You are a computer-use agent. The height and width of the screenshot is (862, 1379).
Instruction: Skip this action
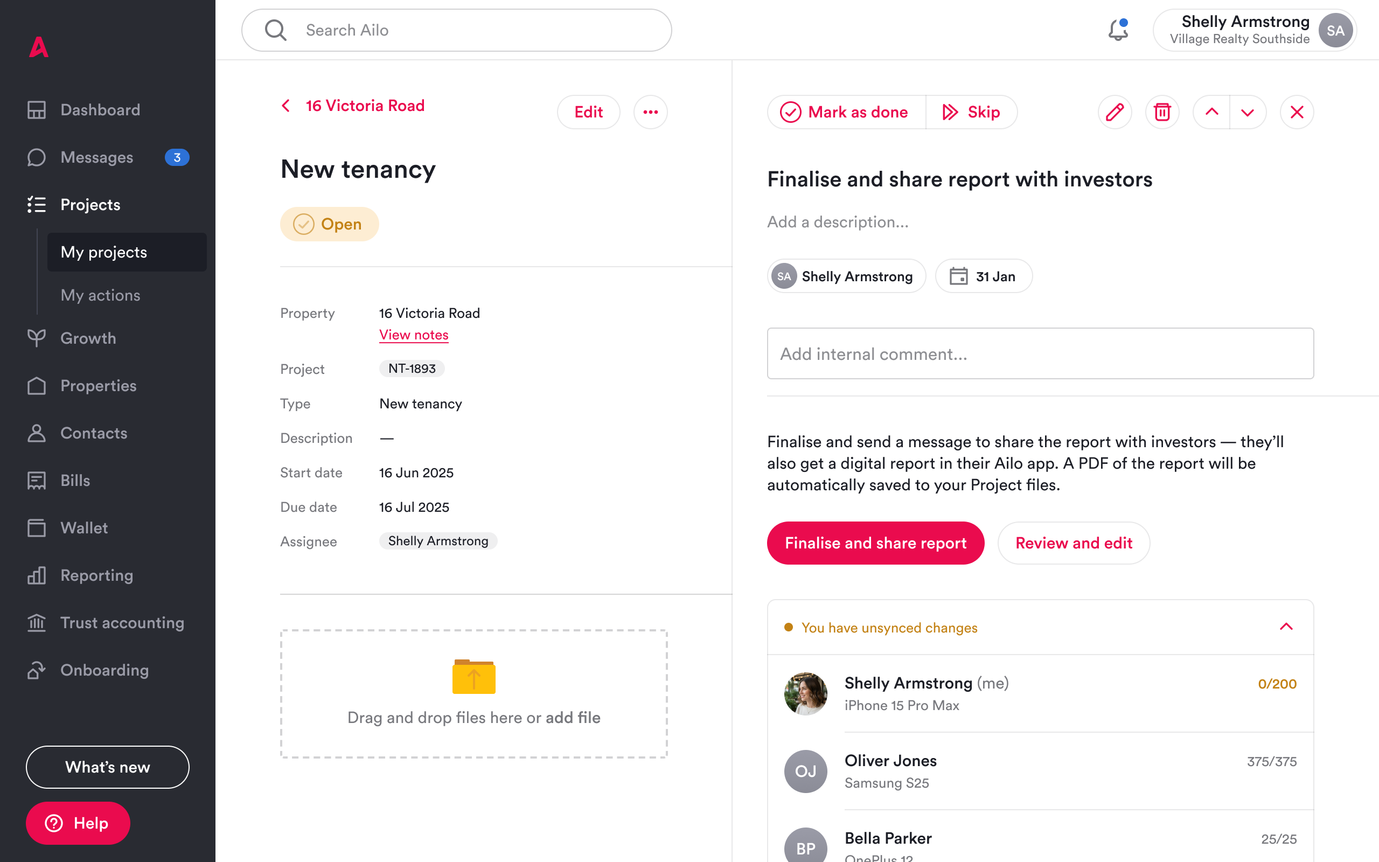point(972,112)
